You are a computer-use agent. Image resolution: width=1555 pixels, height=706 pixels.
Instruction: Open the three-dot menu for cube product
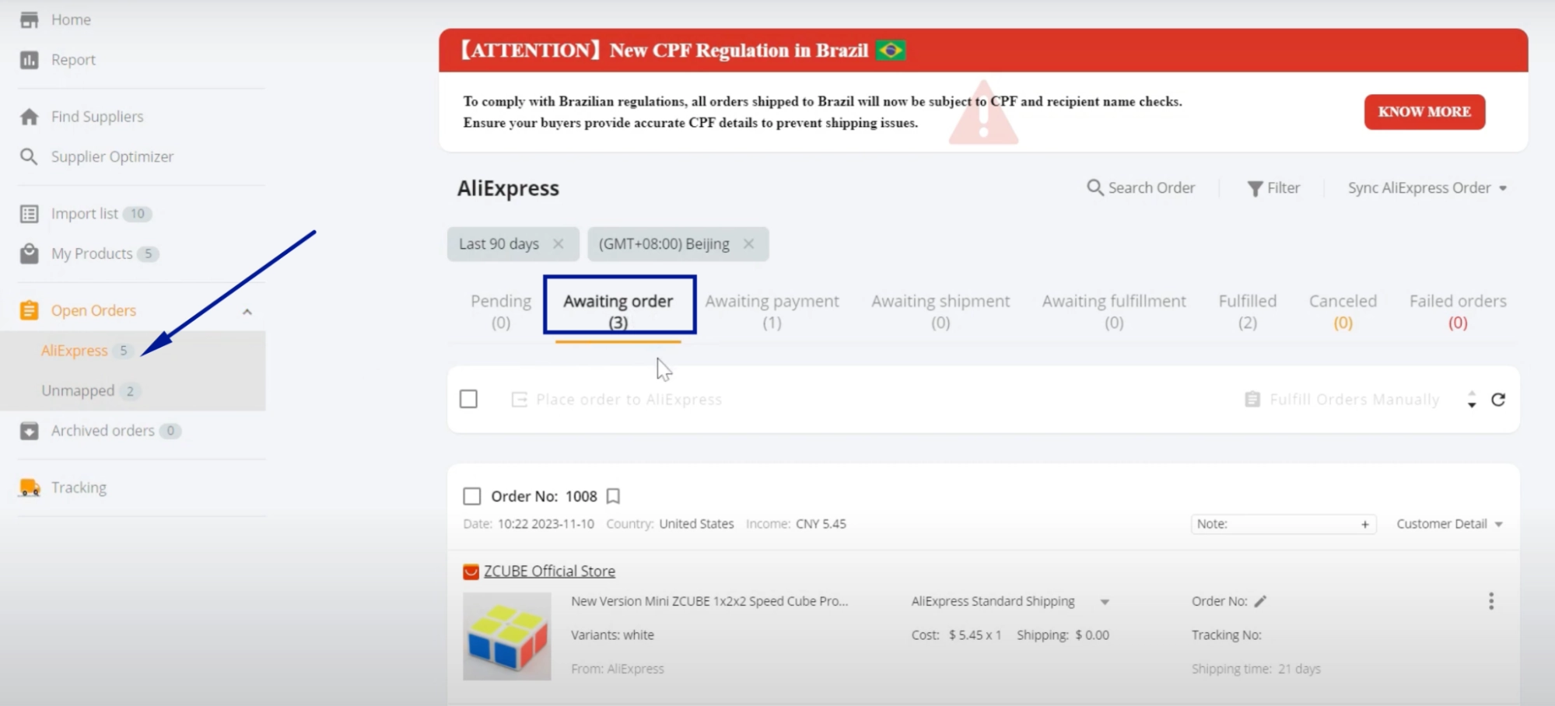(x=1490, y=601)
